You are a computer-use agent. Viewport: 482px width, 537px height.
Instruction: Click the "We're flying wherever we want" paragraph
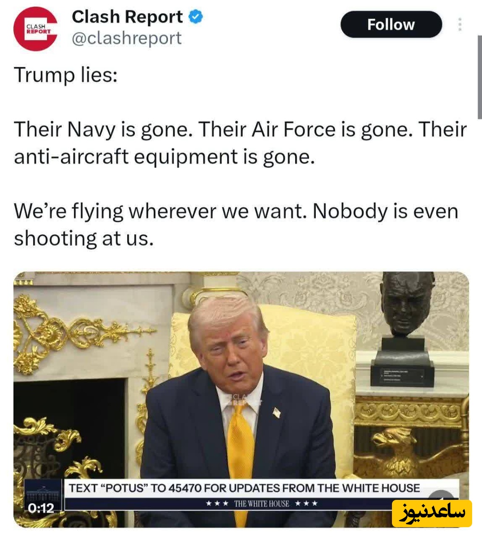(x=237, y=225)
